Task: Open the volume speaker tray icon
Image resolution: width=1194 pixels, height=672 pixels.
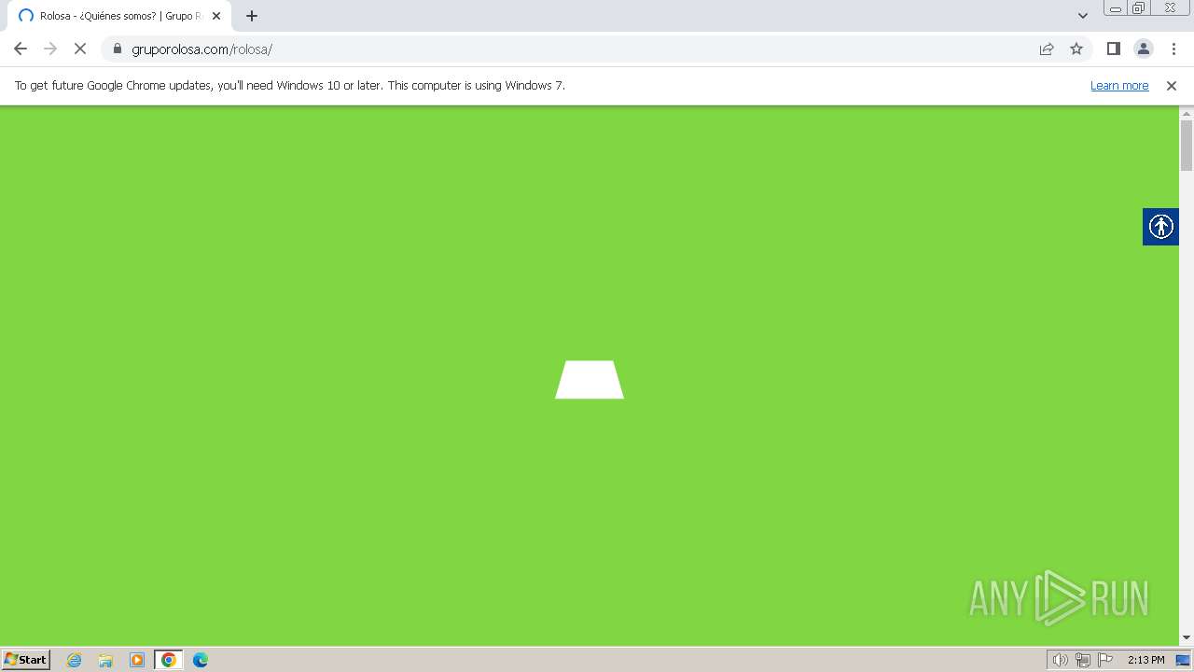Action: pos(1060,660)
